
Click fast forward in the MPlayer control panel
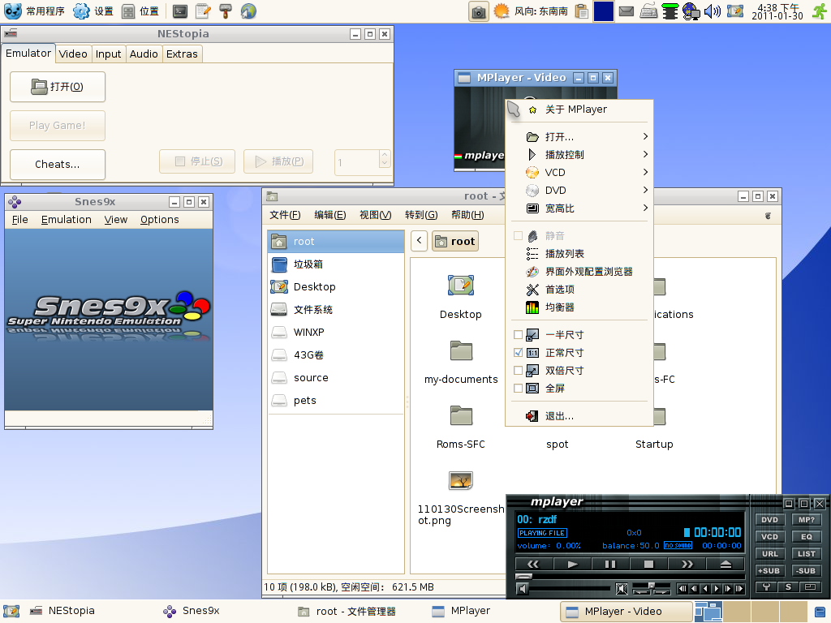[x=687, y=565]
